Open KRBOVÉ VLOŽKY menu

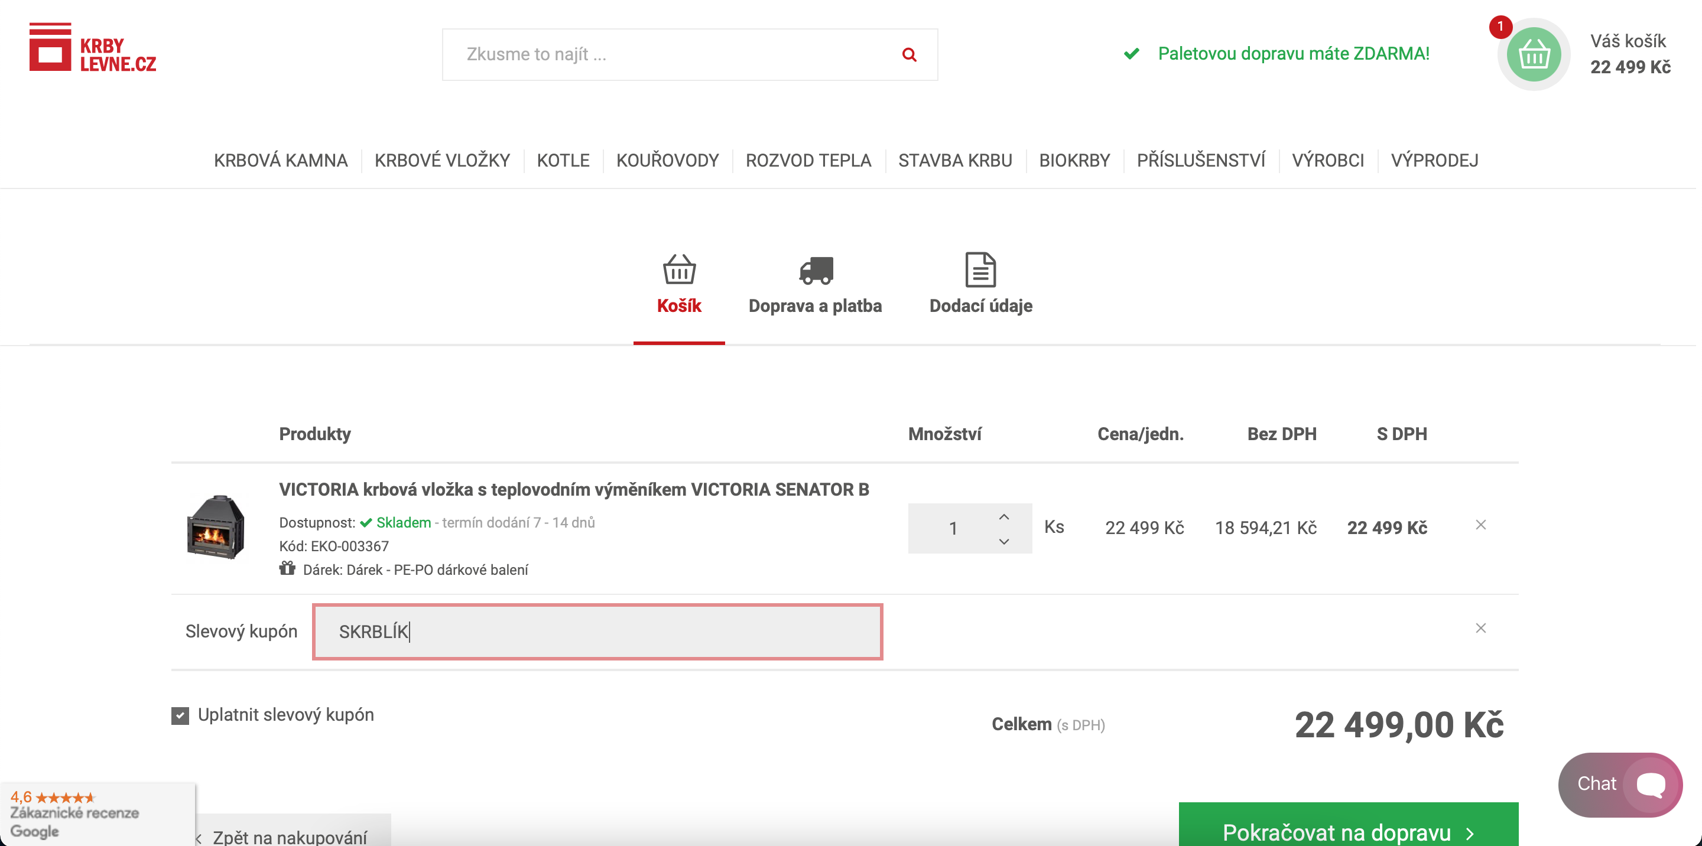[442, 161]
